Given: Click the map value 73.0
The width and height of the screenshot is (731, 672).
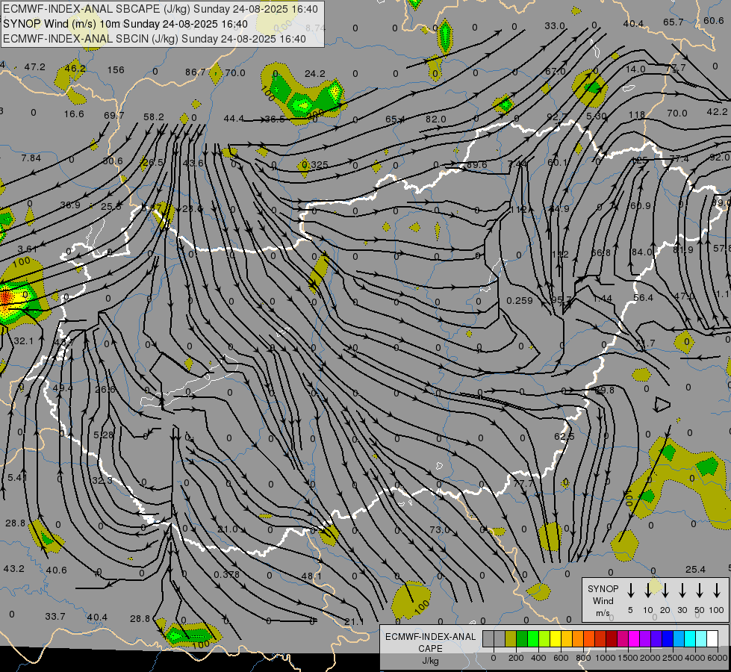Looking at the screenshot, I should tap(439, 530).
